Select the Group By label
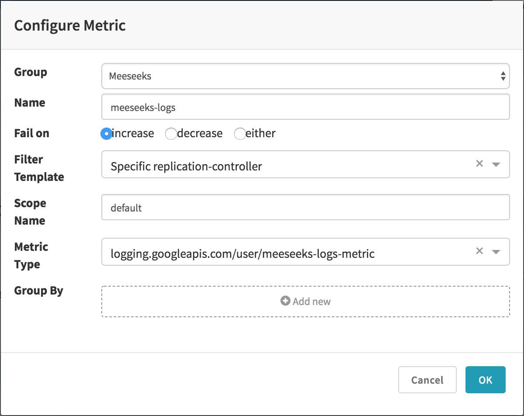 point(38,291)
